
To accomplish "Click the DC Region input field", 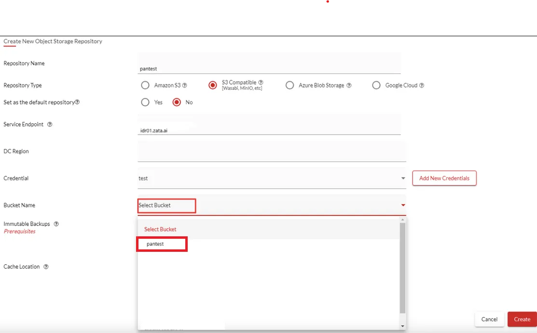I will 272,151.
